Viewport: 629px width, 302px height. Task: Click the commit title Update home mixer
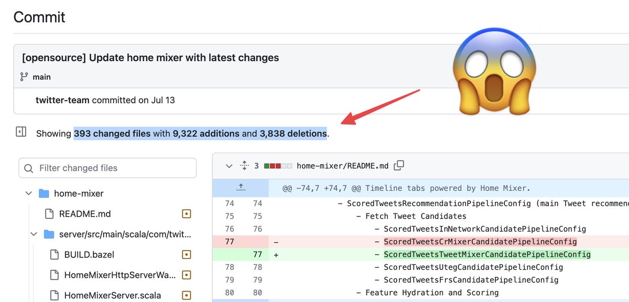pyautogui.click(x=150, y=58)
